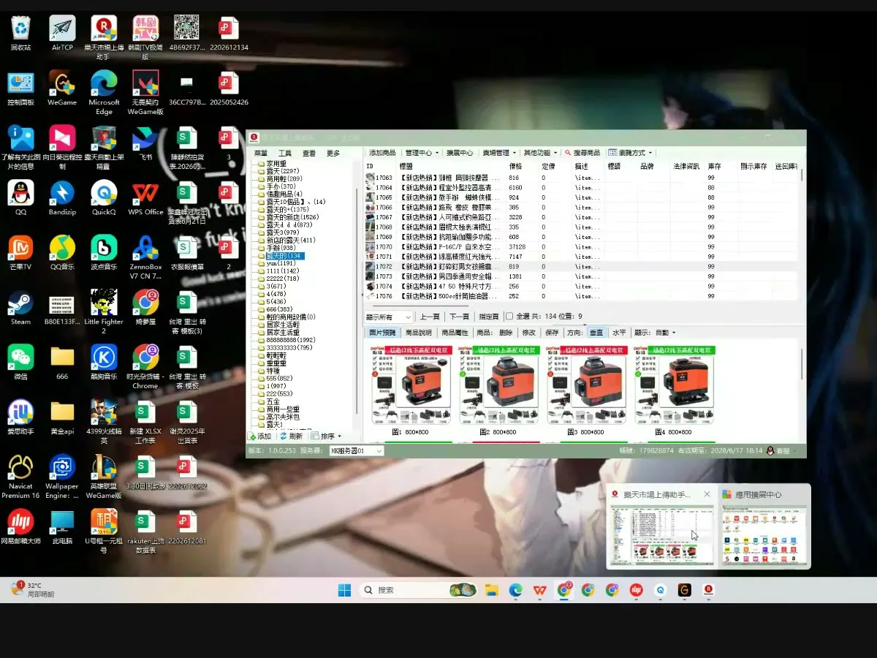Select the 控制面板 desktop icon
Image resolution: width=877 pixels, height=658 pixels.
[x=20, y=88]
